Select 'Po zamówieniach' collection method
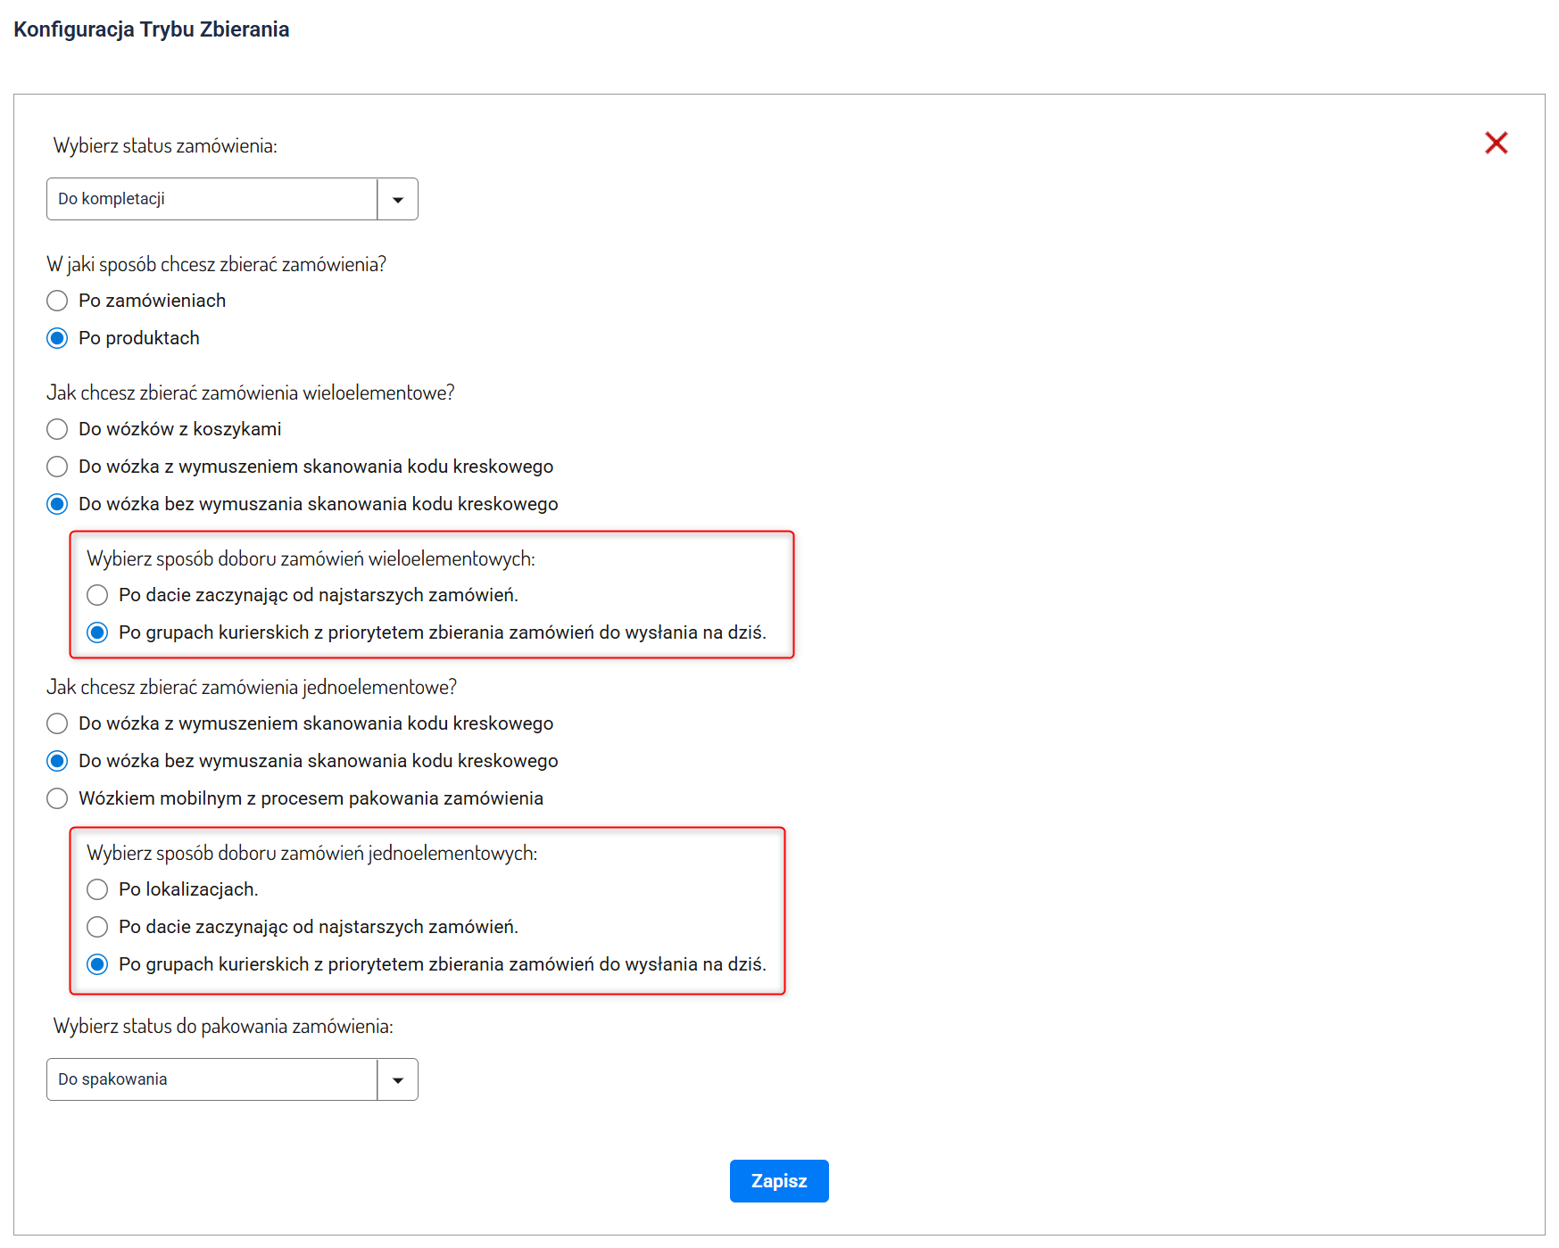This screenshot has width=1559, height=1248. (x=57, y=301)
